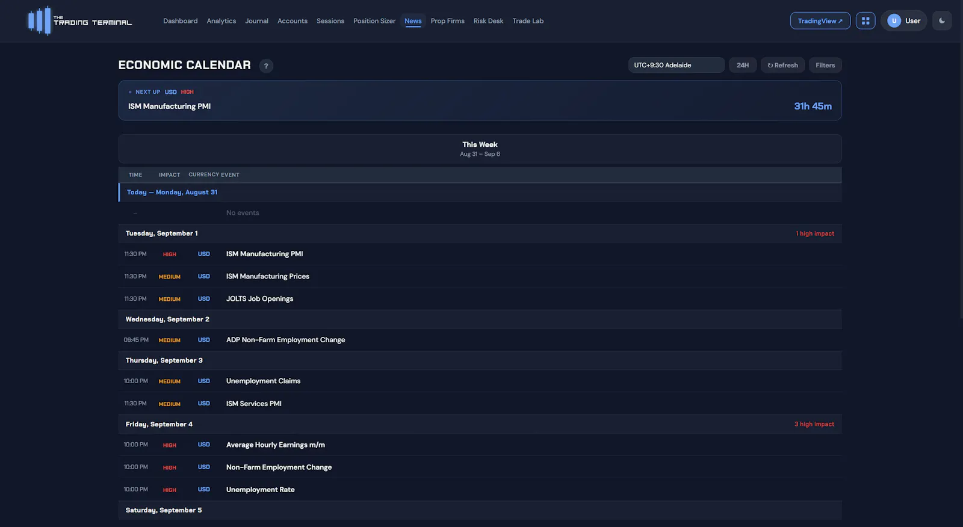This screenshot has width=963, height=527.
Task: Navigate to Accounts
Action: (293, 21)
